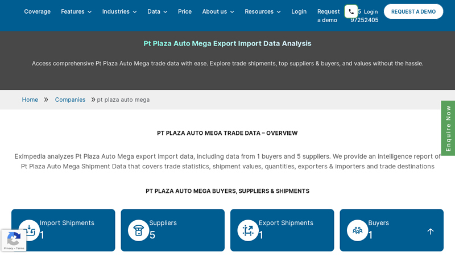This screenshot has width=455, height=256.
Task: Click the scroll-to-top arrow icon
Action: [431, 232]
